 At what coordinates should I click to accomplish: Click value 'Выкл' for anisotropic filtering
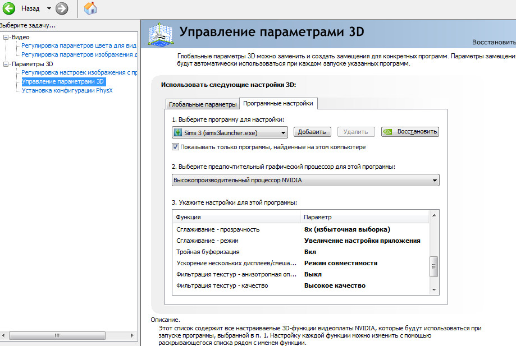click(313, 274)
